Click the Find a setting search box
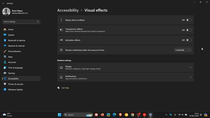The height and width of the screenshot is (118, 210). click(x=21, y=22)
